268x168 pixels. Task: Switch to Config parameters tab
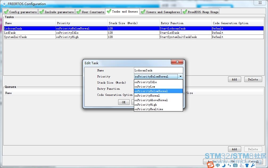tap(20, 12)
